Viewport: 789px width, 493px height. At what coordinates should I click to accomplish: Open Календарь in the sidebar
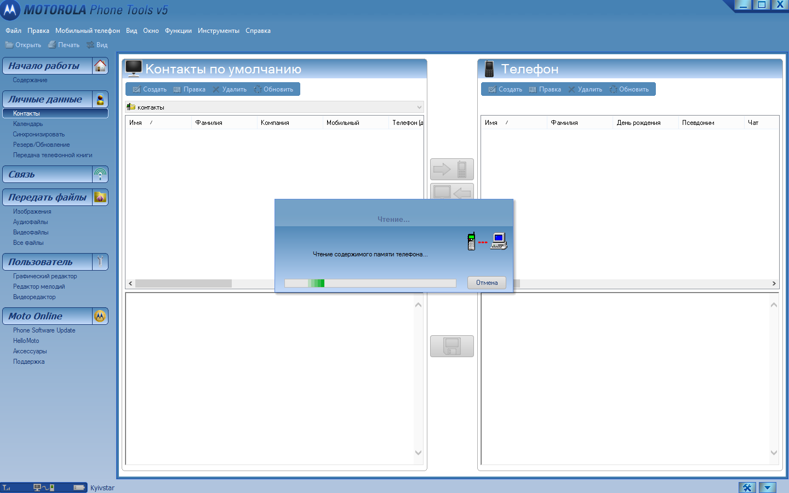pos(28,124)
